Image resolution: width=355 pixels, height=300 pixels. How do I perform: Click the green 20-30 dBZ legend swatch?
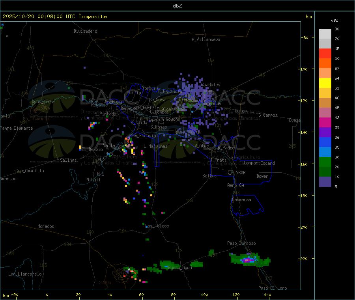[325, 162]
